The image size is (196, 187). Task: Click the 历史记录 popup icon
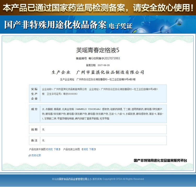(x=30, y=156)
